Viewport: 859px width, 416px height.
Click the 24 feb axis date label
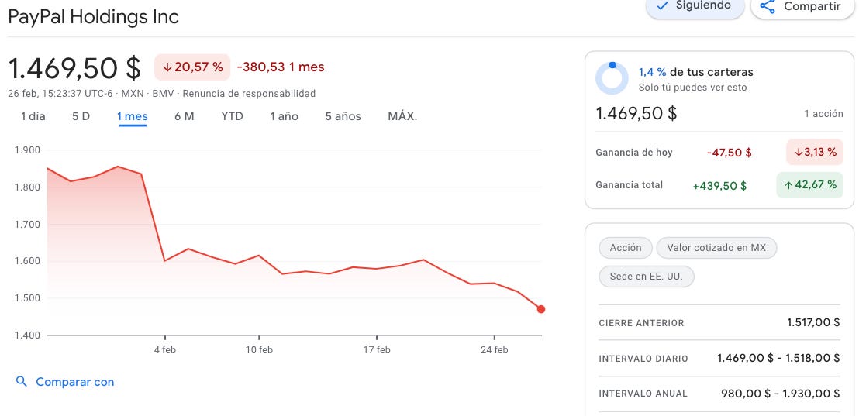tap(494, 350)
